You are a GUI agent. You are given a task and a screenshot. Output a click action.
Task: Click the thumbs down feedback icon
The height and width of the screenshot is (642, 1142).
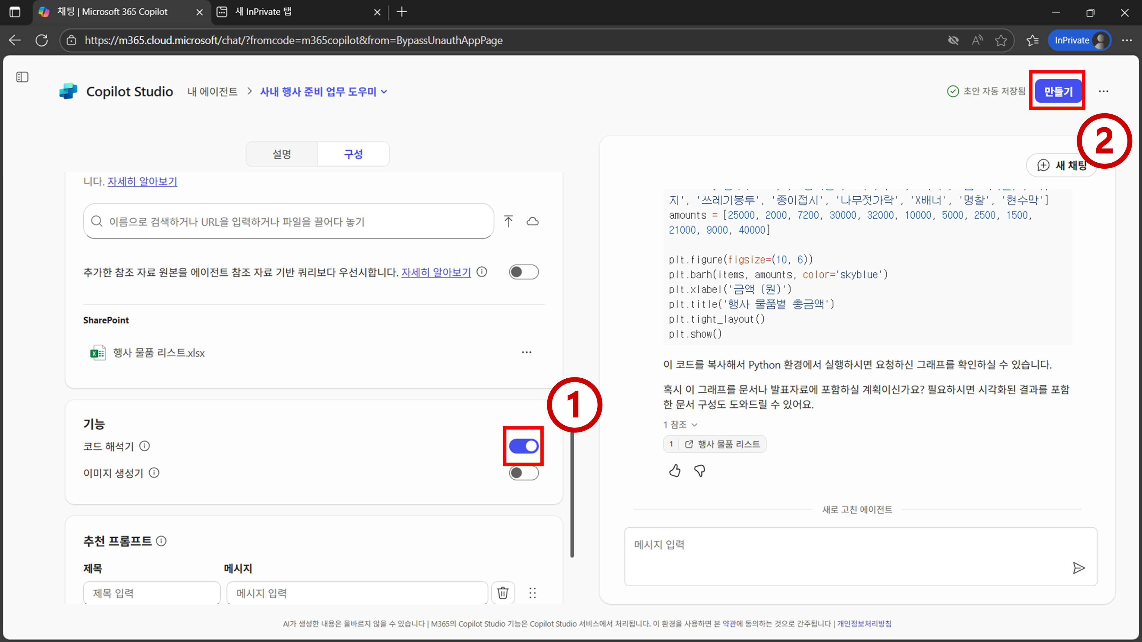point(699,471)
